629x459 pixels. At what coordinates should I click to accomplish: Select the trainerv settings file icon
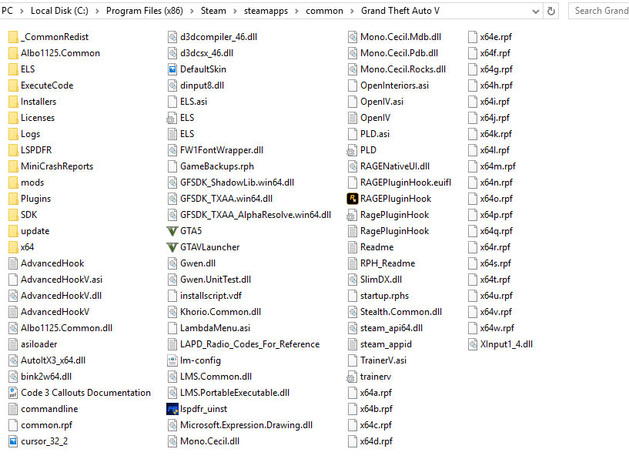(350, 377)
